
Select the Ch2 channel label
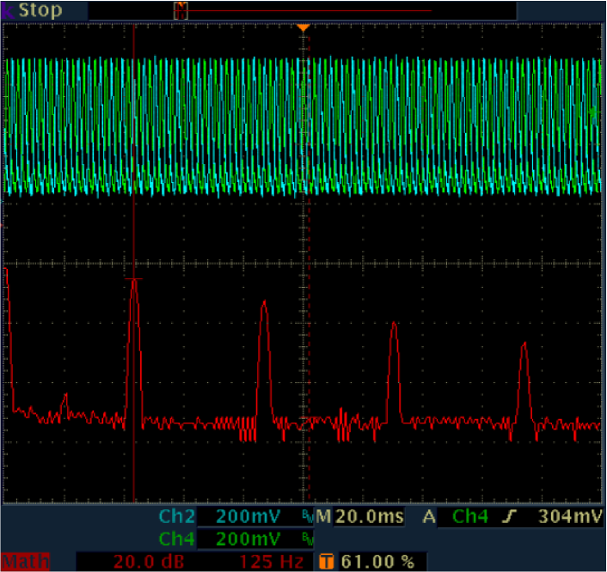[177, 516]
